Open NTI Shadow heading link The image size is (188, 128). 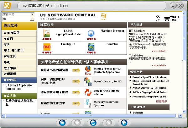(137, 31)
